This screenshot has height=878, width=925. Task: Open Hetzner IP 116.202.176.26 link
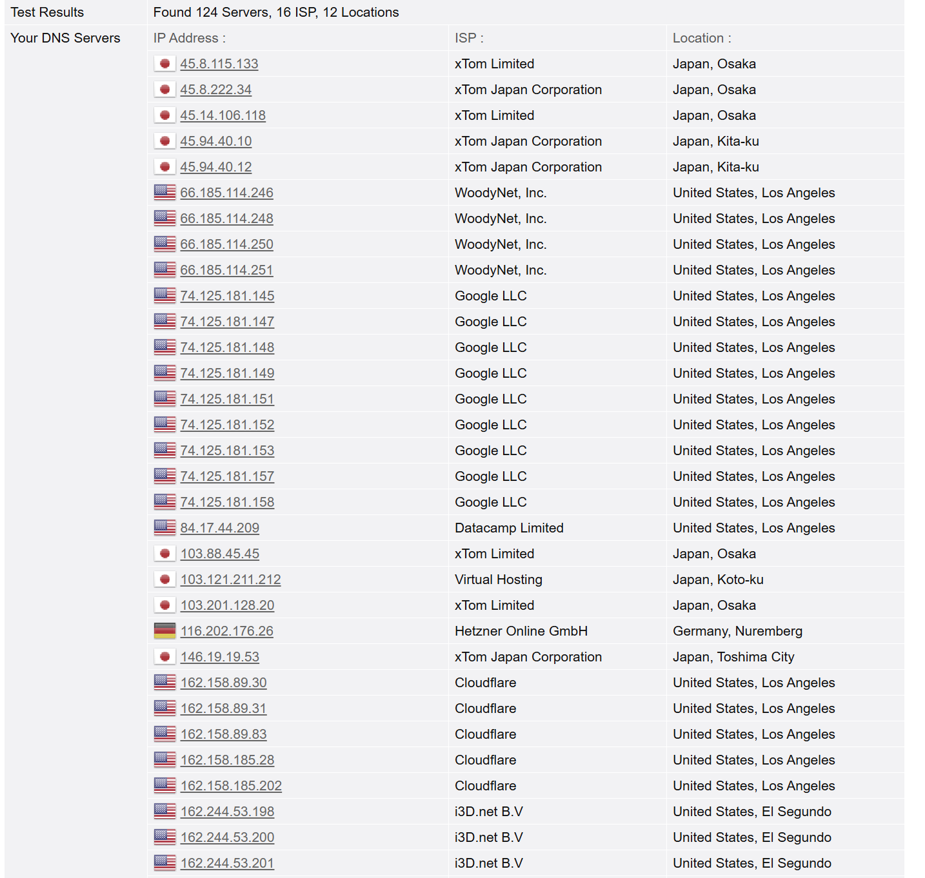tap(226, 631)
